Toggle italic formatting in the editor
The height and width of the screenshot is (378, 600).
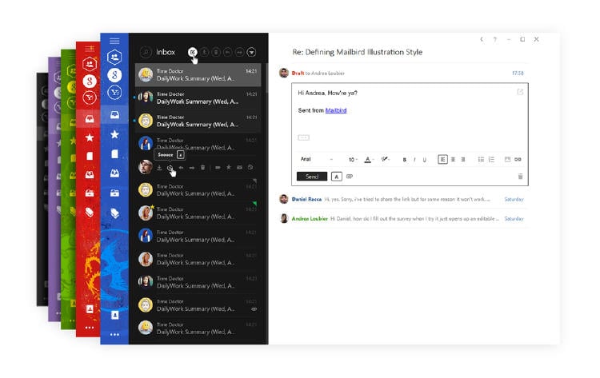414,160
